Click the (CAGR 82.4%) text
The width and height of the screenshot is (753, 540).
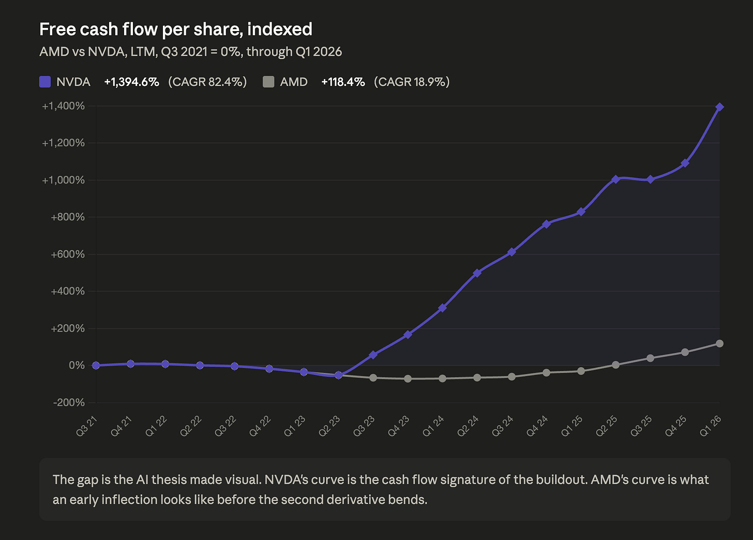click(207, 82)
